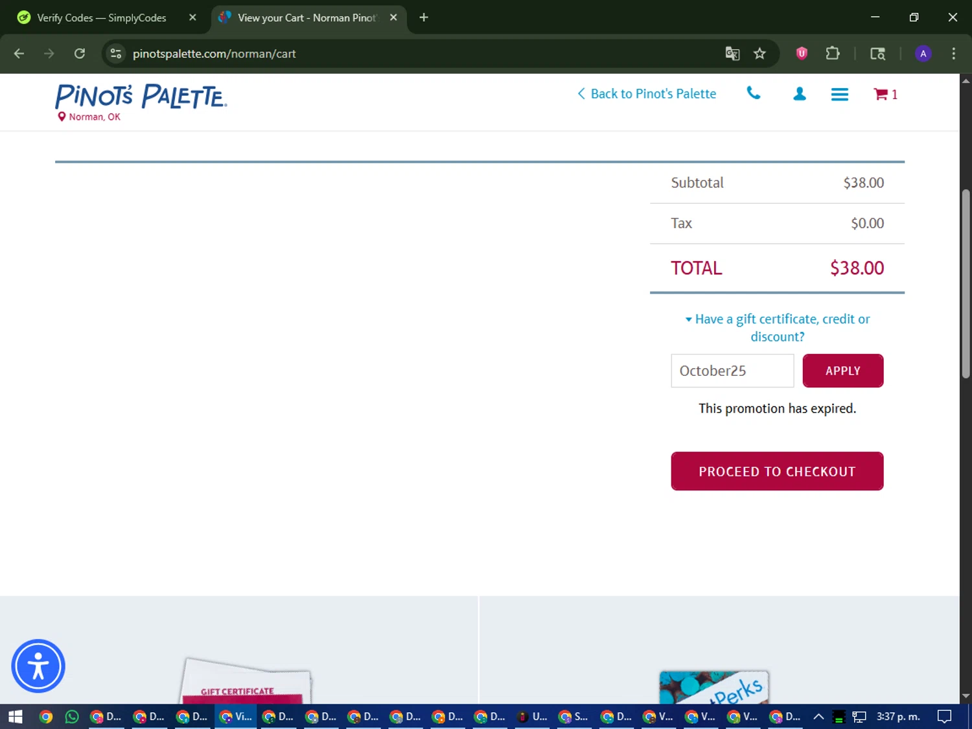The width and height of the screenshot is (972, 729).
Task: Click Back to Pinot's Palette link
Action: click(x=647, y=94)
